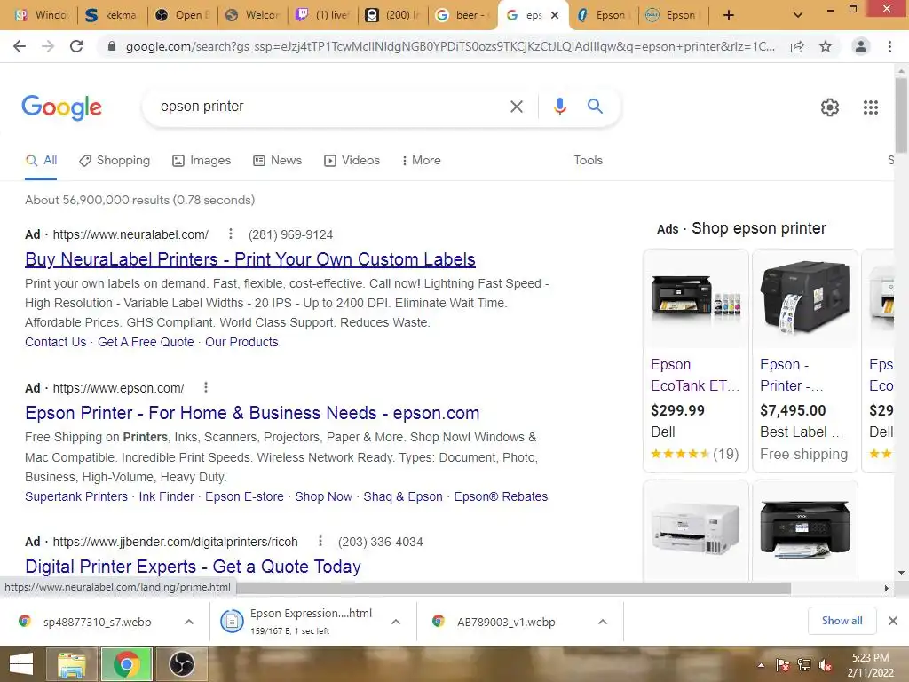Click the Epson EcoTank $299.99 product image
Viewport: 909px width, 682px height.
click(695, 298)
